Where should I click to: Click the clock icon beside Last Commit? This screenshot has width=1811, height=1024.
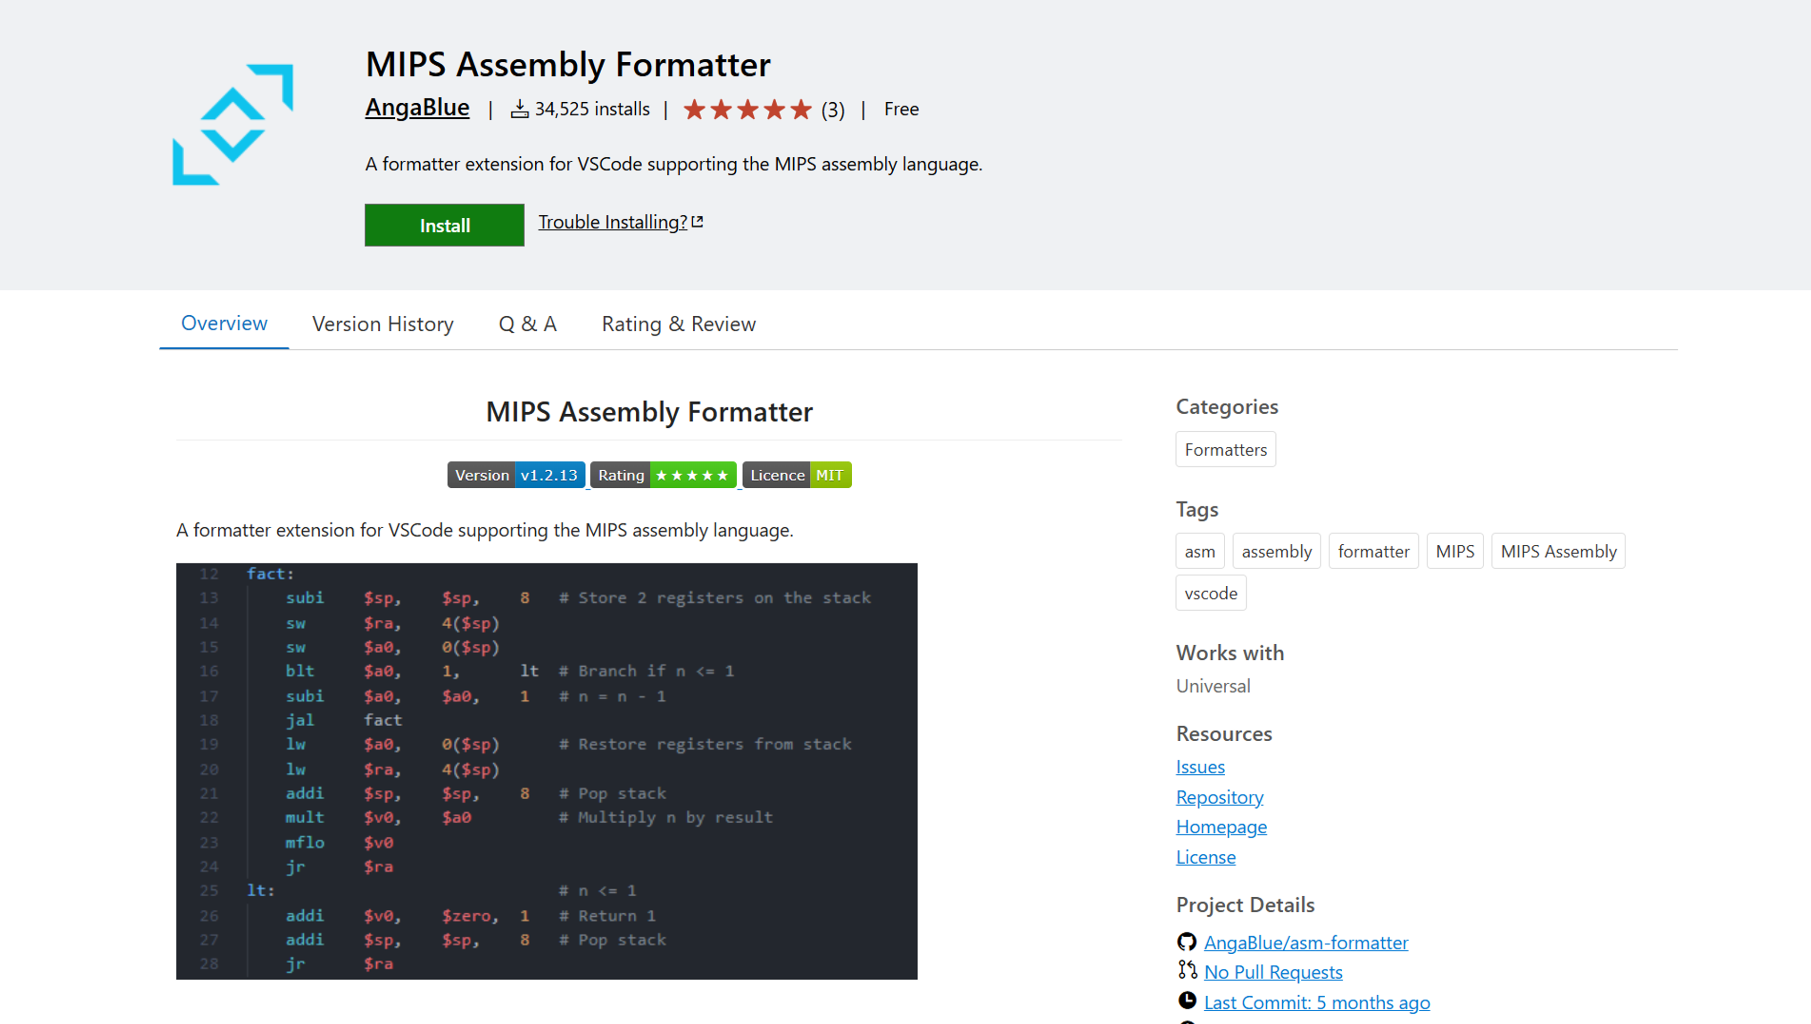tap(1187, 1001)
